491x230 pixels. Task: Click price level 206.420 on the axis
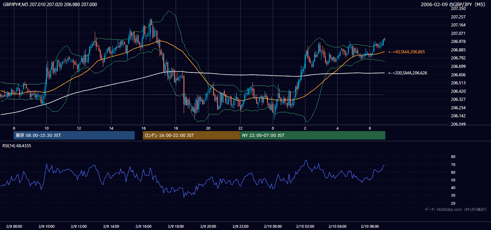pos(458,91)
